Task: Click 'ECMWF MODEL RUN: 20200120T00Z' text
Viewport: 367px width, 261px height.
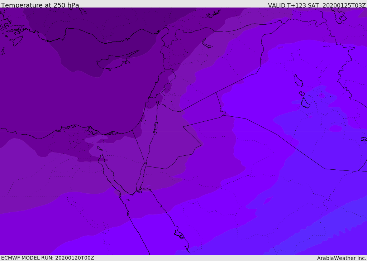Action: tap(48, 258)
